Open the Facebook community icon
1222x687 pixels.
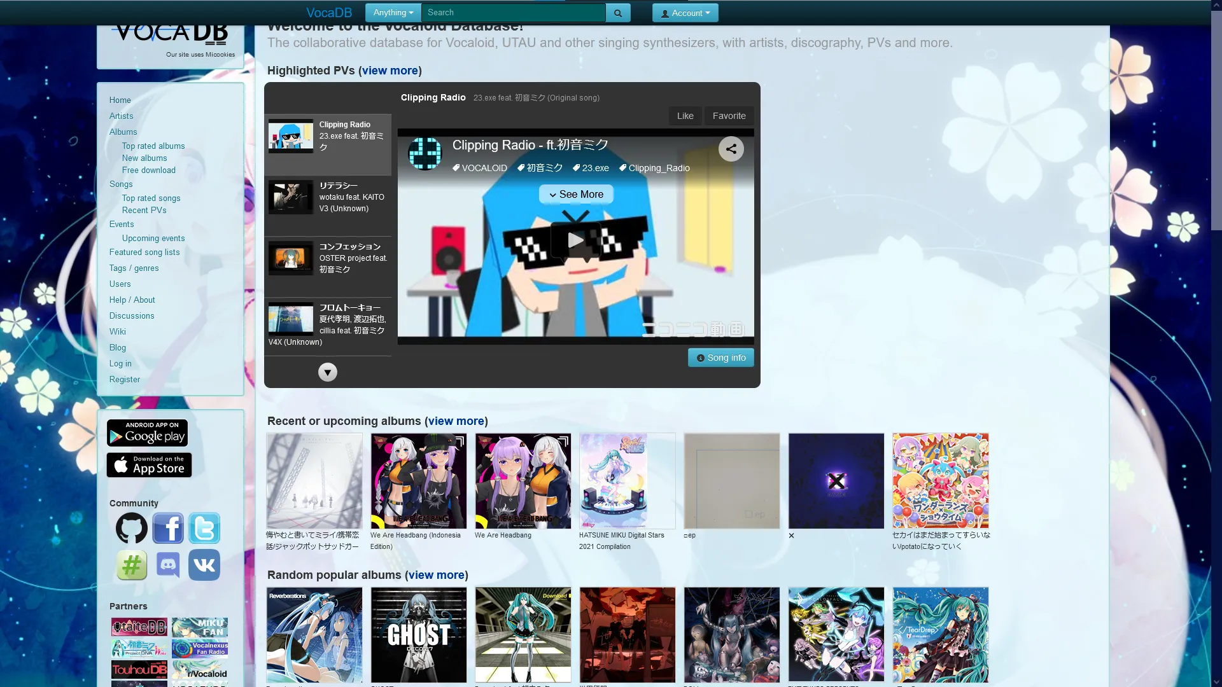168,528
